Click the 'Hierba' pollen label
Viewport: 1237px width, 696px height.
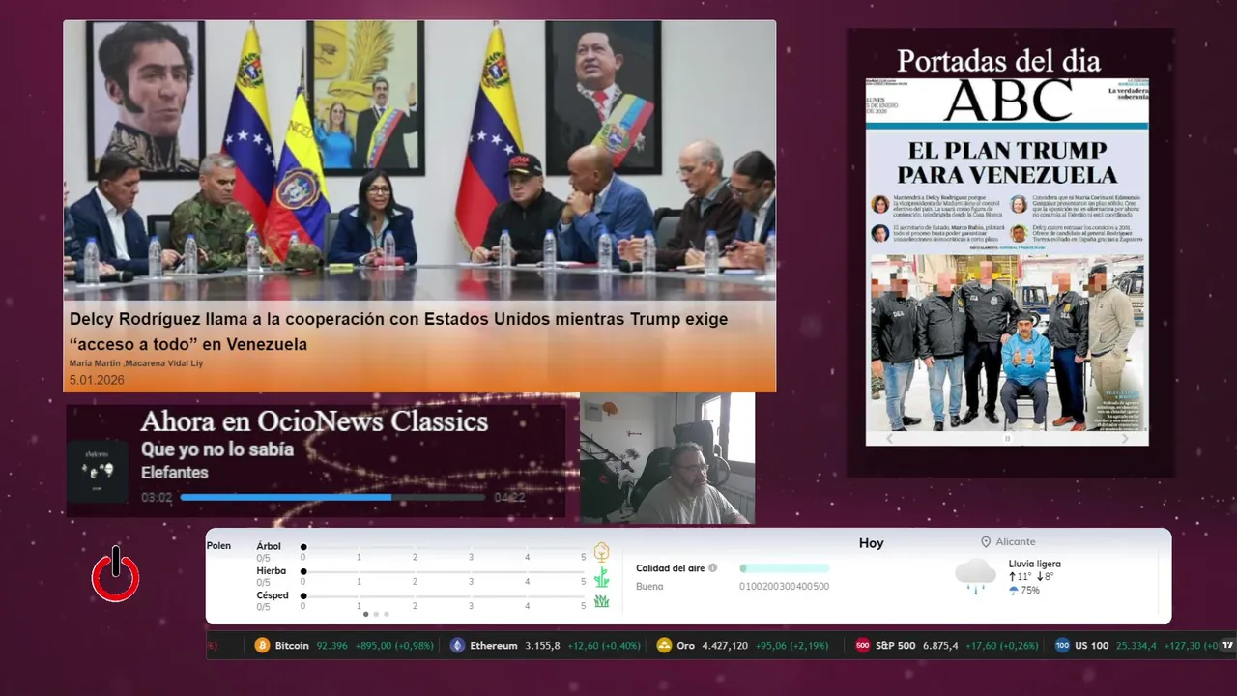click(x=272, y=571)
